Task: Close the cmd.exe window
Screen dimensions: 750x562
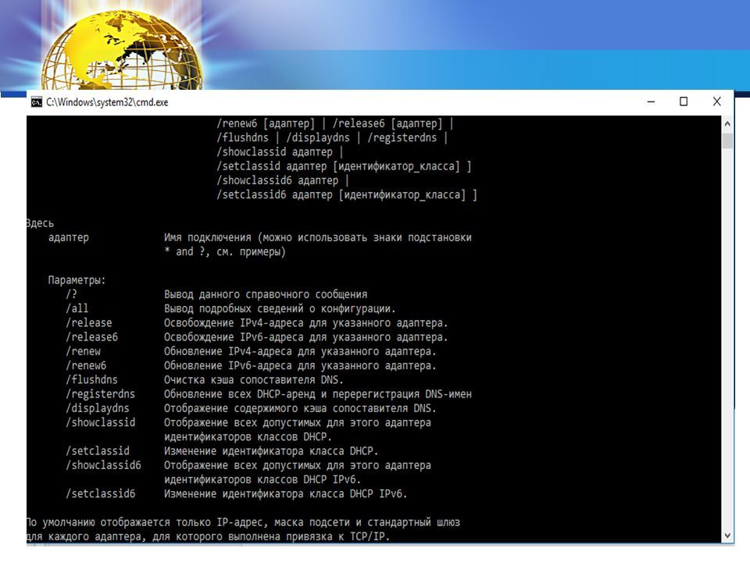Action: [716, 101]
